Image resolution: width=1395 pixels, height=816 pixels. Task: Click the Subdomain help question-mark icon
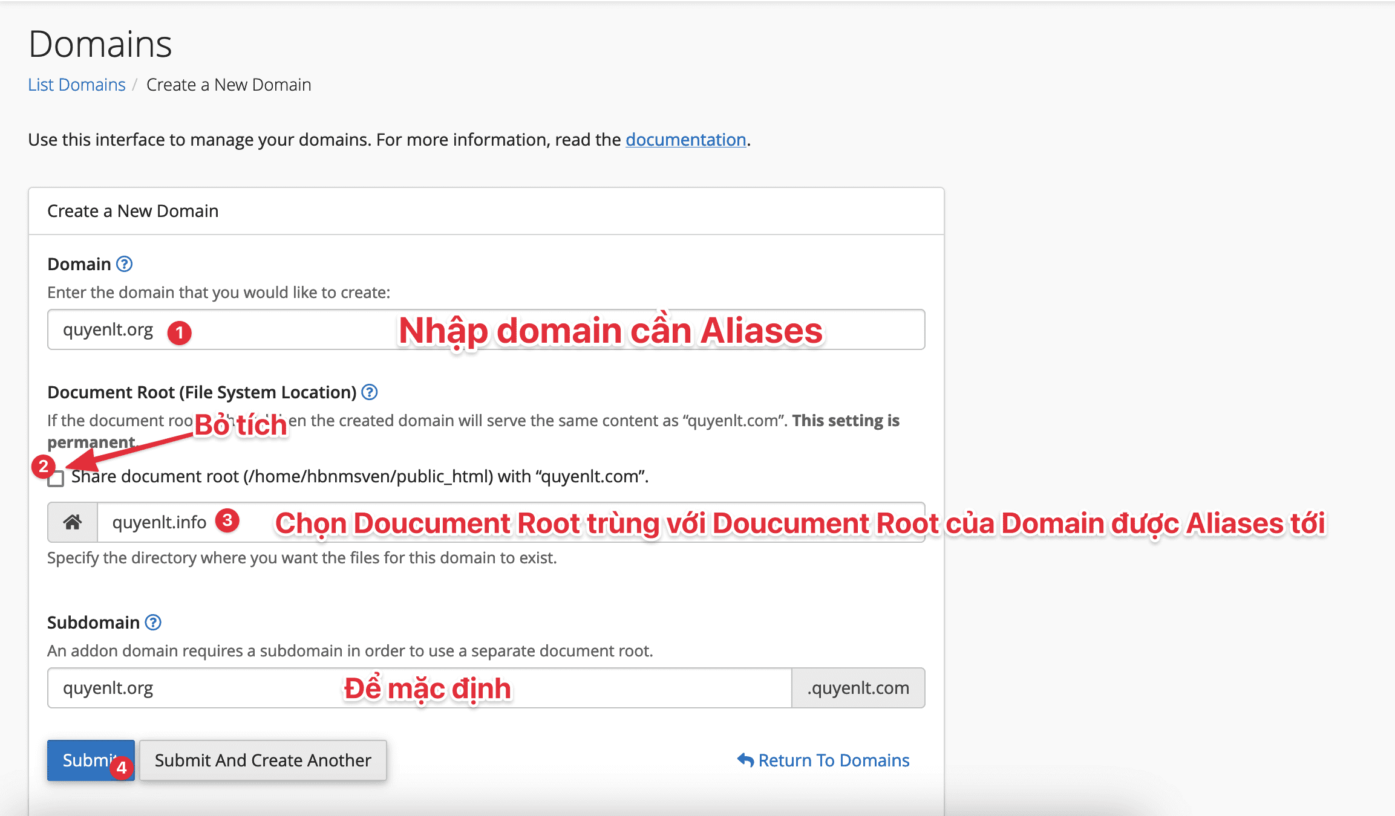pos(153,623)
